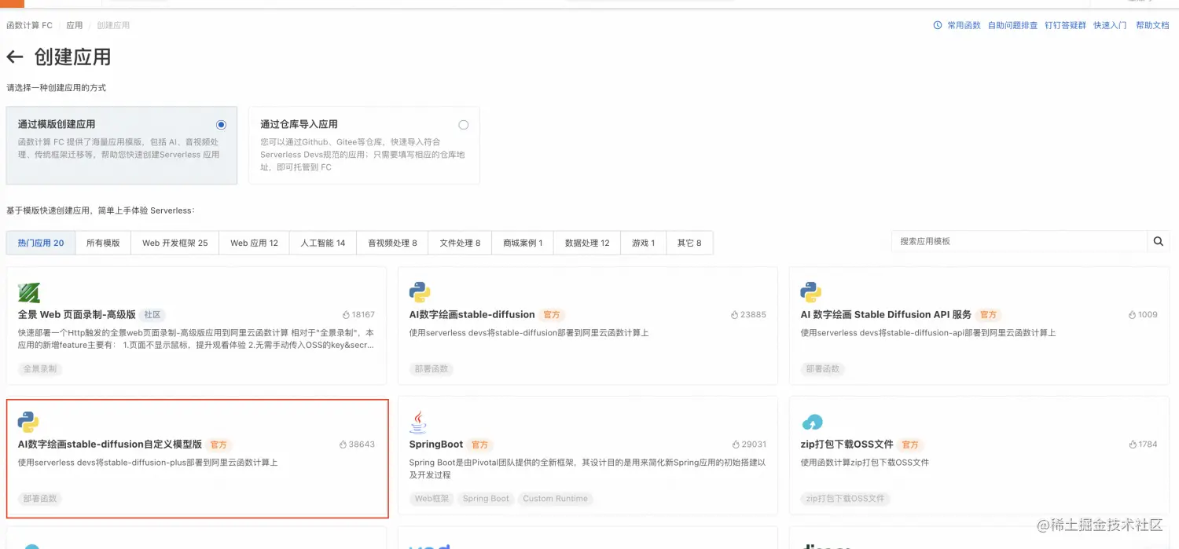Open the Web 开发框架 25 tab

tap(175, 243)
